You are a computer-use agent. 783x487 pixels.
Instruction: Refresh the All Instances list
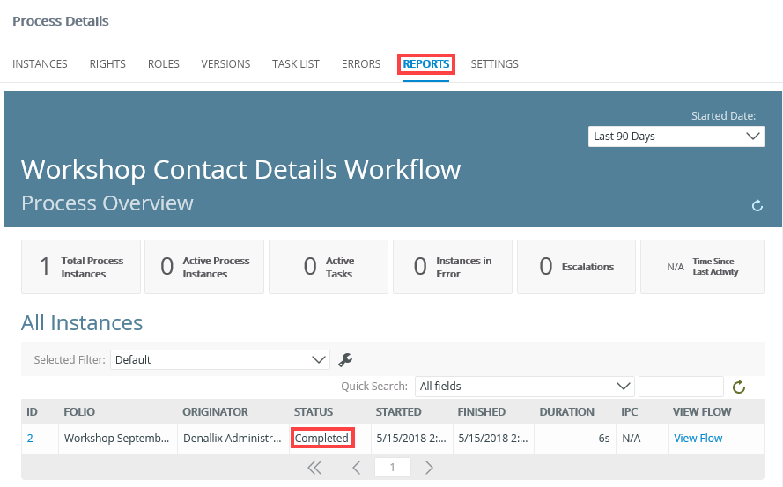tap(739, 387)
